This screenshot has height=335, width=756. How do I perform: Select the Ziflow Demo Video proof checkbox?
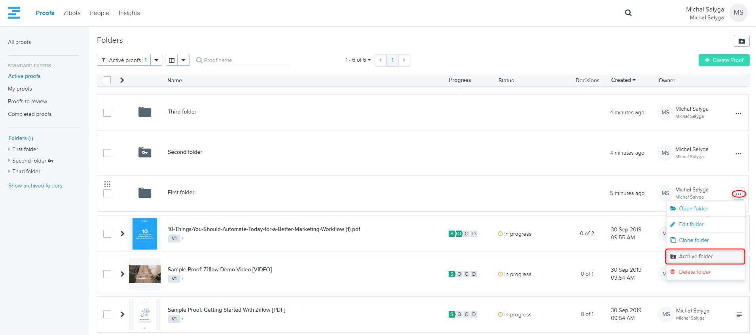(107, 274)
